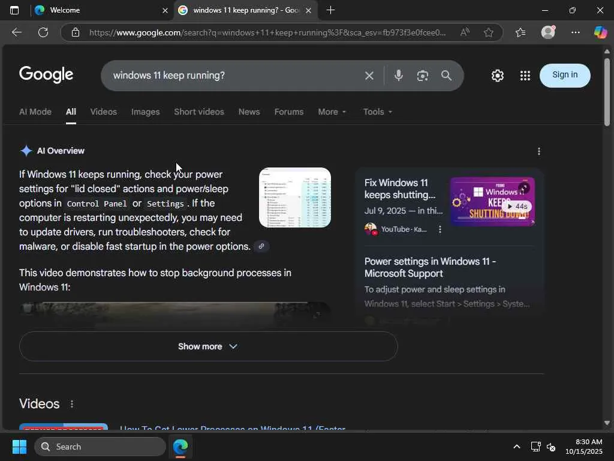Screen dimensions: 614x461
Task: Clear the search query with the X icon
Action: pos(369,76)
